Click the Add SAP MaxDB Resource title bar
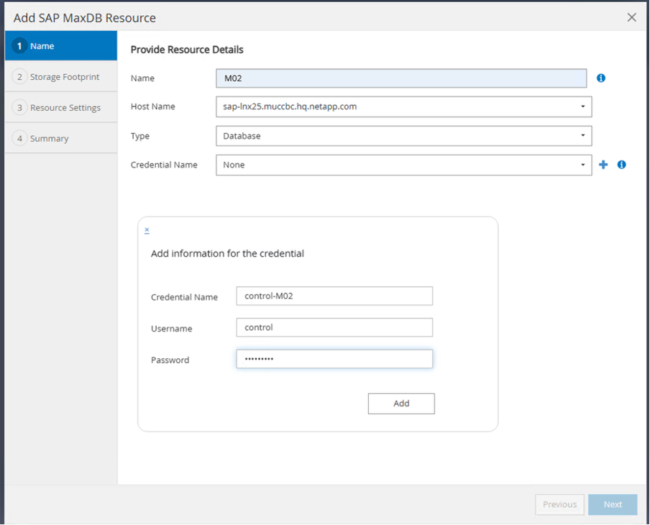The image size is (650, 525). (288, 17)
